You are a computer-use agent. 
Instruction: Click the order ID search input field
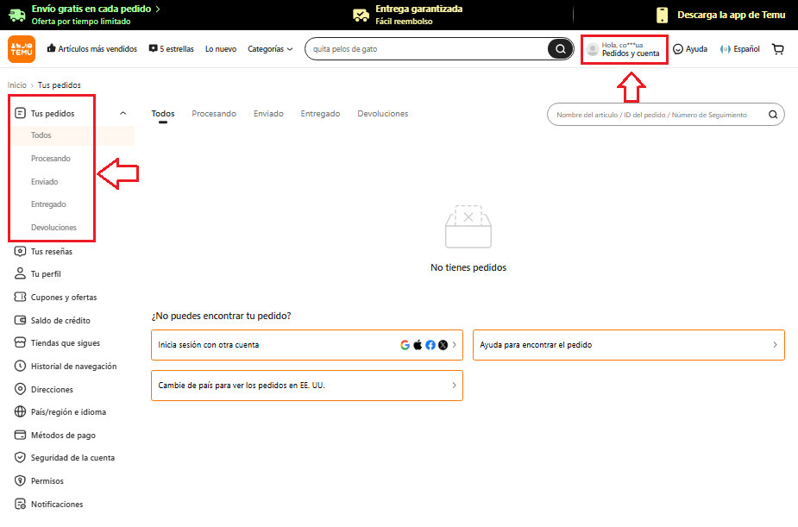[656, 115]
